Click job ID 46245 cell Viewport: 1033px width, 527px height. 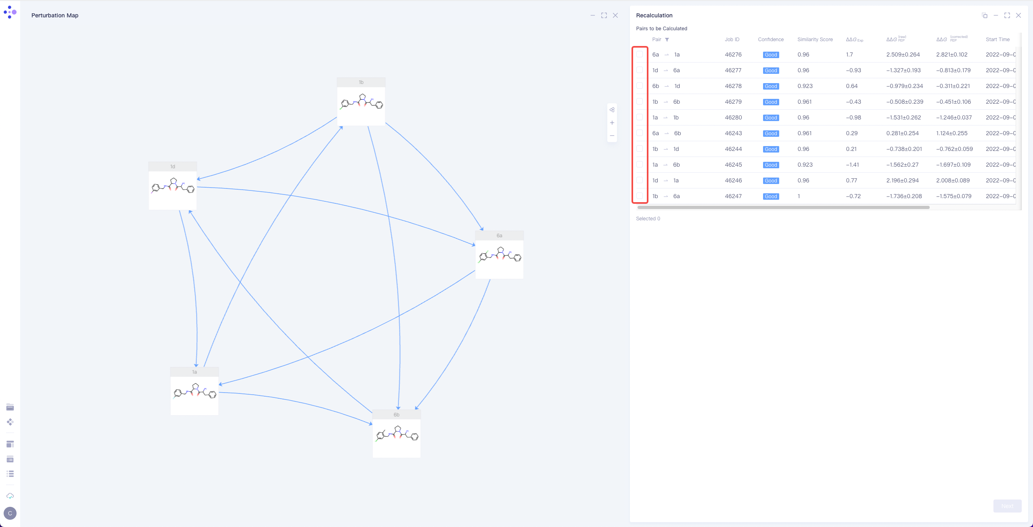(x=733, y=165)
